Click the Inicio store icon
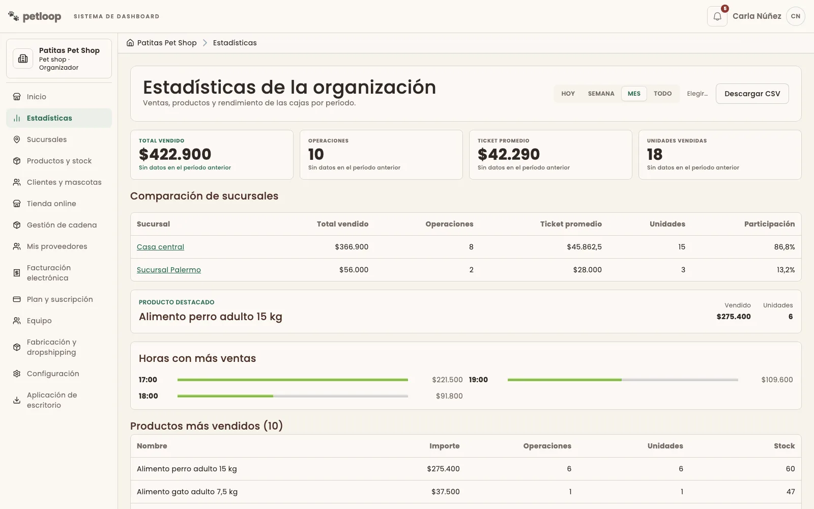The image size is (814, 509). [17, 97]
